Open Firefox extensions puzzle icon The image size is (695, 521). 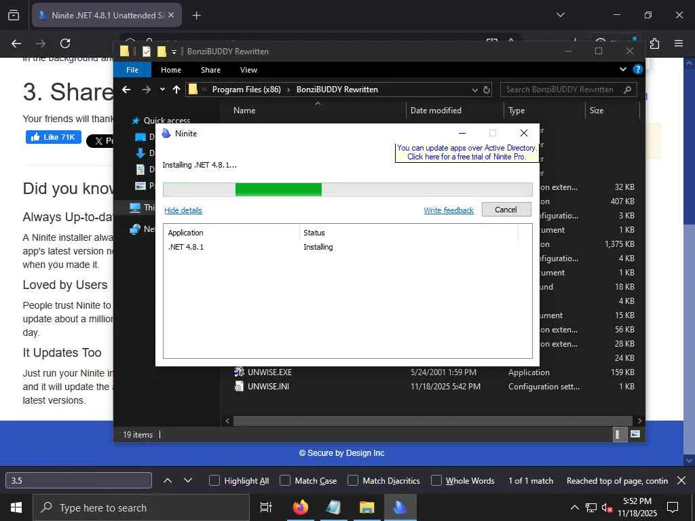pos(655,43)
